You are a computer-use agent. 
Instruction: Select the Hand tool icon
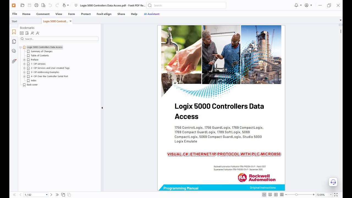tap(64, 5)
